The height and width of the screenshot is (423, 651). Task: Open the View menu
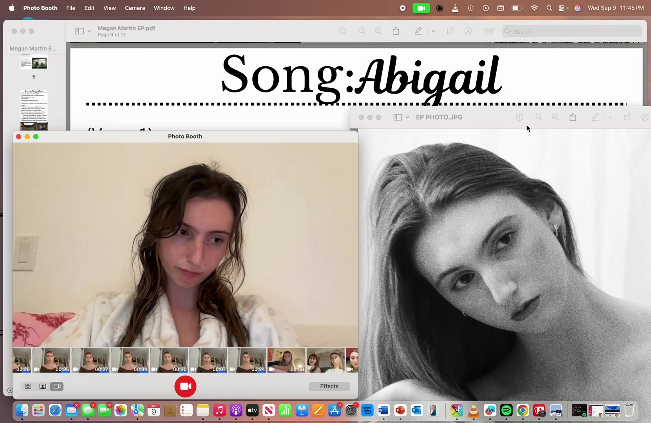[110, 8]
